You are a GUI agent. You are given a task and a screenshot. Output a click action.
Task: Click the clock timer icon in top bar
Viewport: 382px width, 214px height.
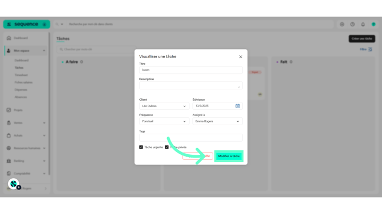point(352,24)
